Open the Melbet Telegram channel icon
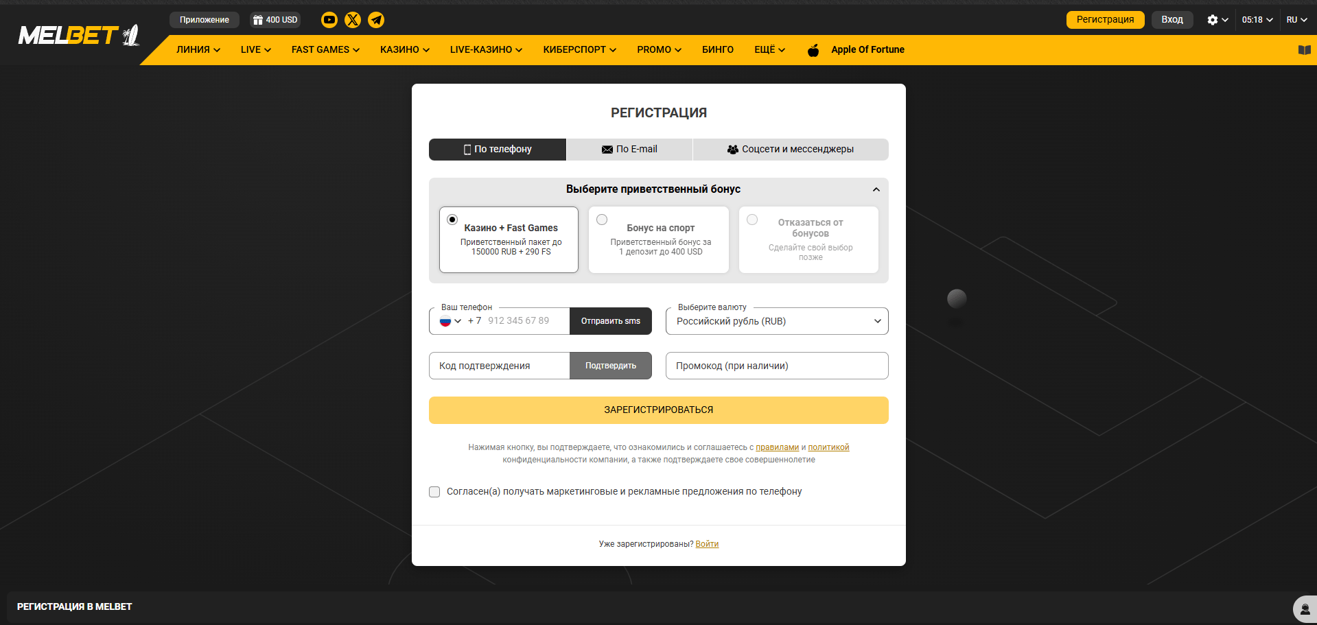 pos(376,20)
